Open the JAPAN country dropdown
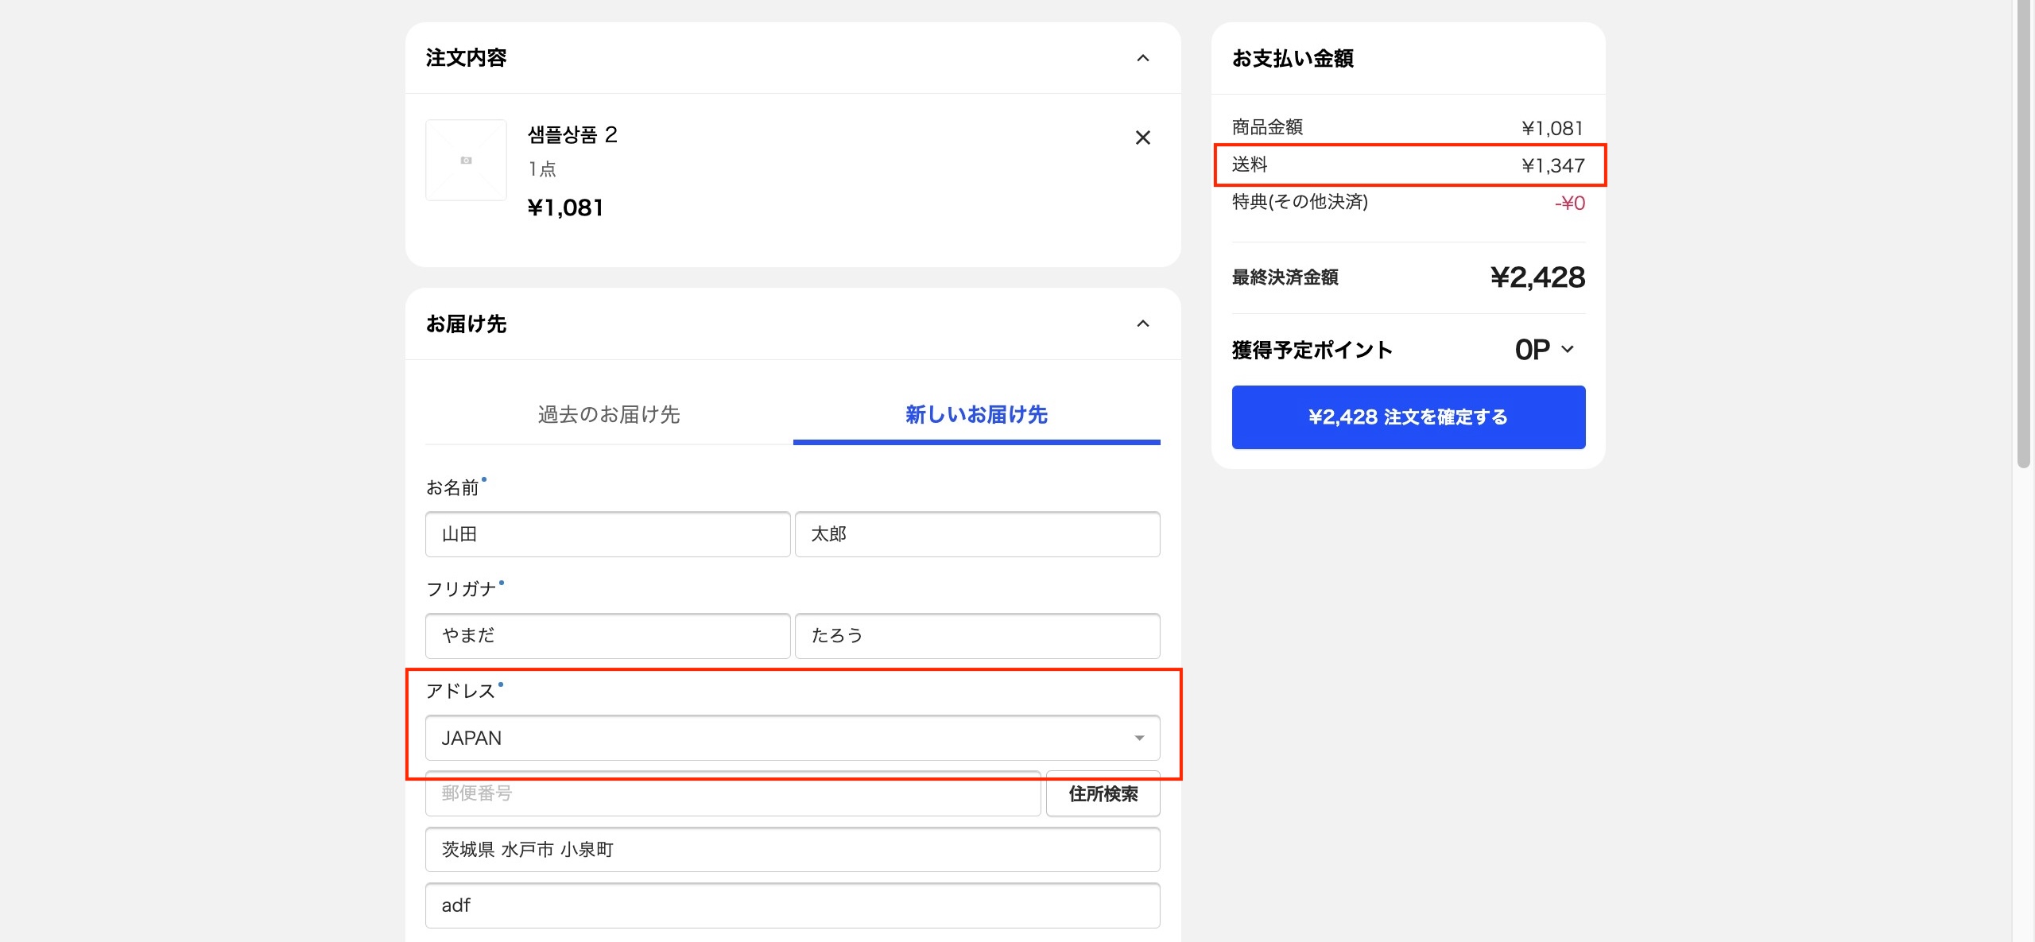Screen dimensions: 2035x942 coord(793,738)
